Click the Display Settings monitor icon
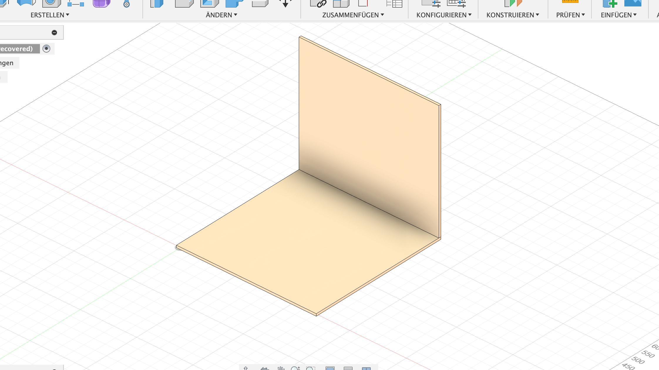The height and width of the screenshot is (370, 659). (330, 368)
